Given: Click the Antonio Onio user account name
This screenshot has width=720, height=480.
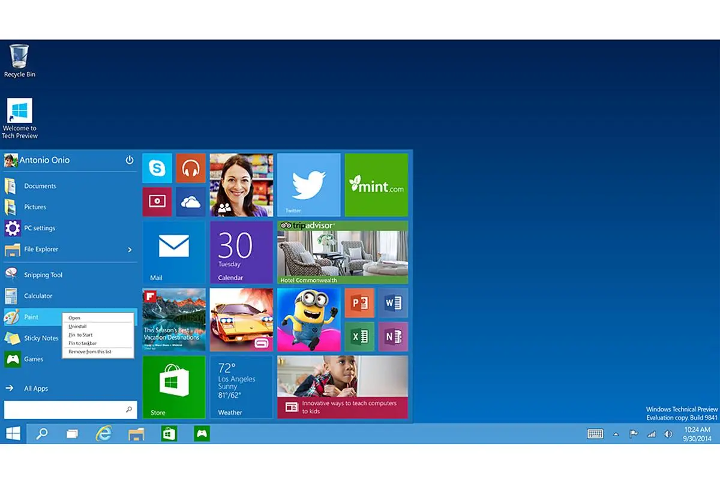Looking at the screenshot, I should pos(44,160).
